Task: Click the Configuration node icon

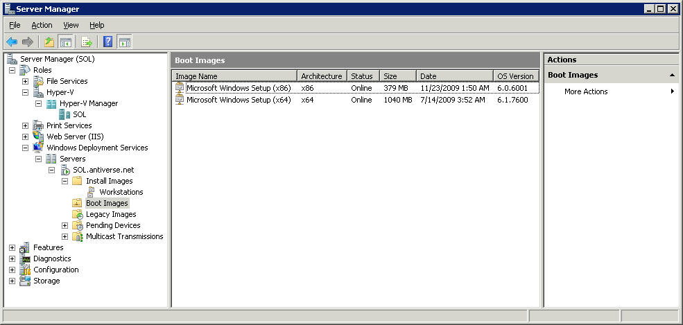Action: [x=25, y=270]
